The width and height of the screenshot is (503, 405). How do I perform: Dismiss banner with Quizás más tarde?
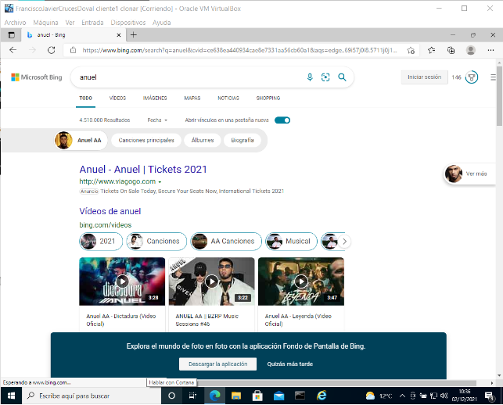(290, 364)
